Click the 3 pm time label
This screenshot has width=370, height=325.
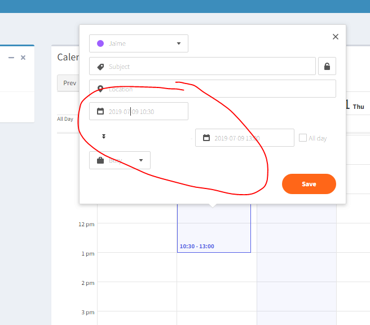coord(88,312)
